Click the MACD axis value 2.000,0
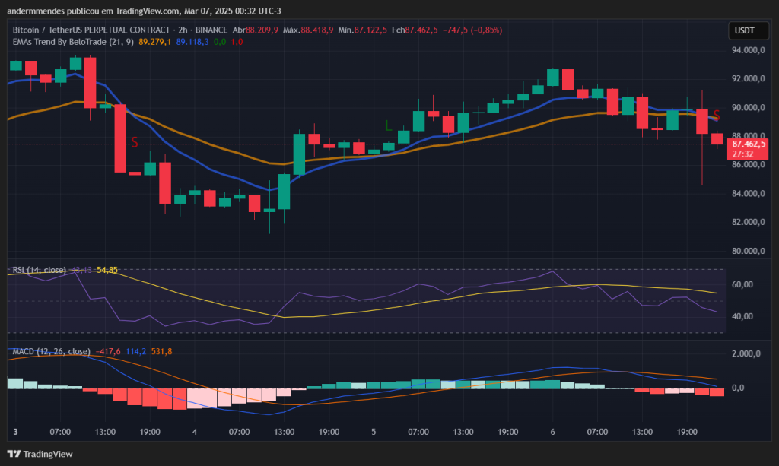The image size is (779, 466). point(746,353)
